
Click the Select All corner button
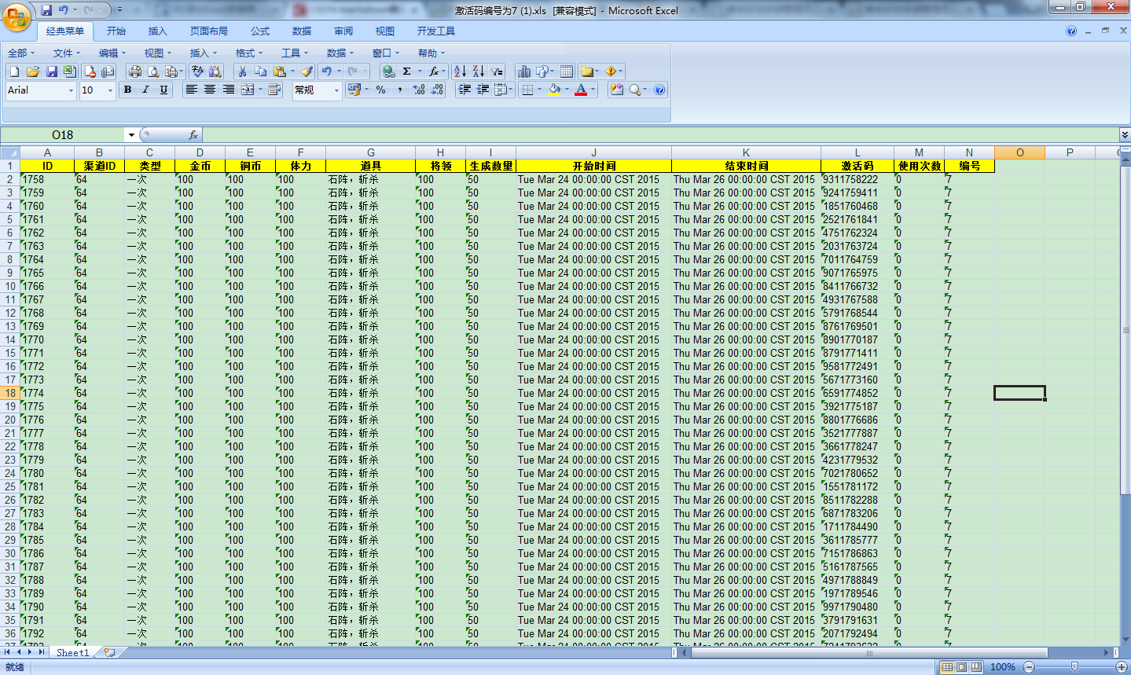pos(9,152)
